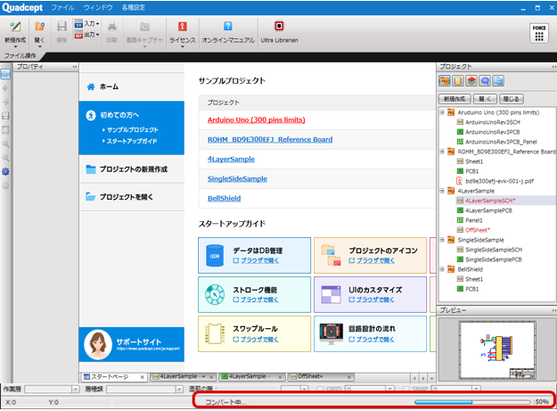Image resolution: width=557 pixels, height=411 pixels.
Task: Select the first project-view icon in the プロジェクト panel
Action: pyautogui.click(x=445, y=82)
